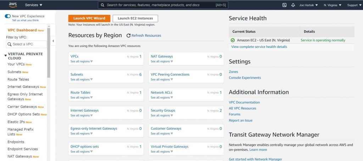Click Report an Issue link
This screenshot has height=161, width=363.
[241, 120]
